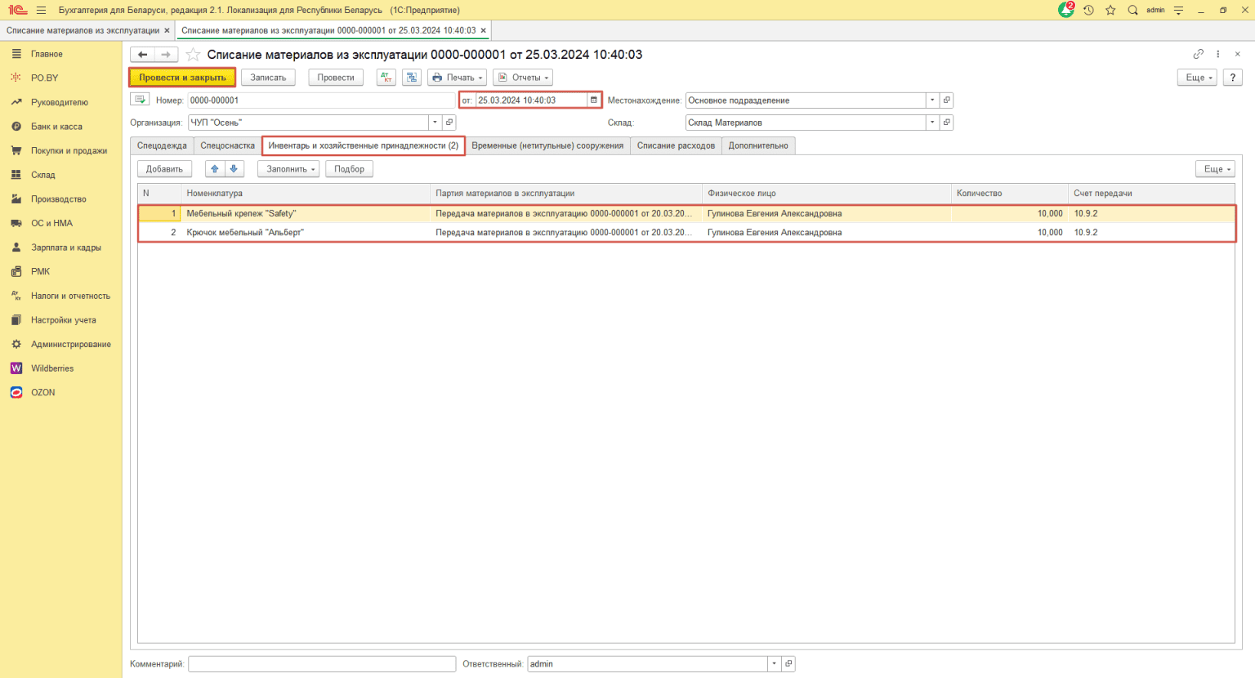The image size is (1255, 678).
Task: Open the Организация dropdown list
Action: coord(435,123)
